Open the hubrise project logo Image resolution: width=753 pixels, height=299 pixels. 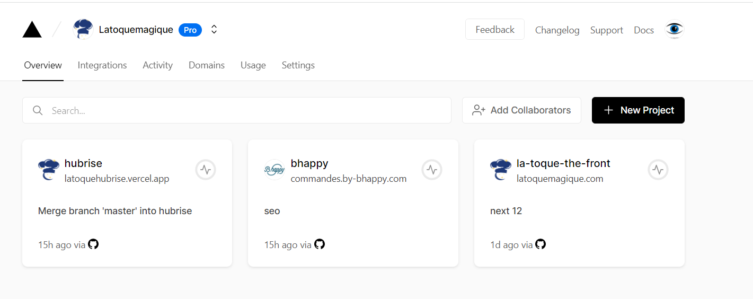[x=48, y=170]
